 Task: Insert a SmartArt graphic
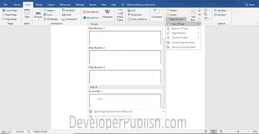click(x=68, y=10)
